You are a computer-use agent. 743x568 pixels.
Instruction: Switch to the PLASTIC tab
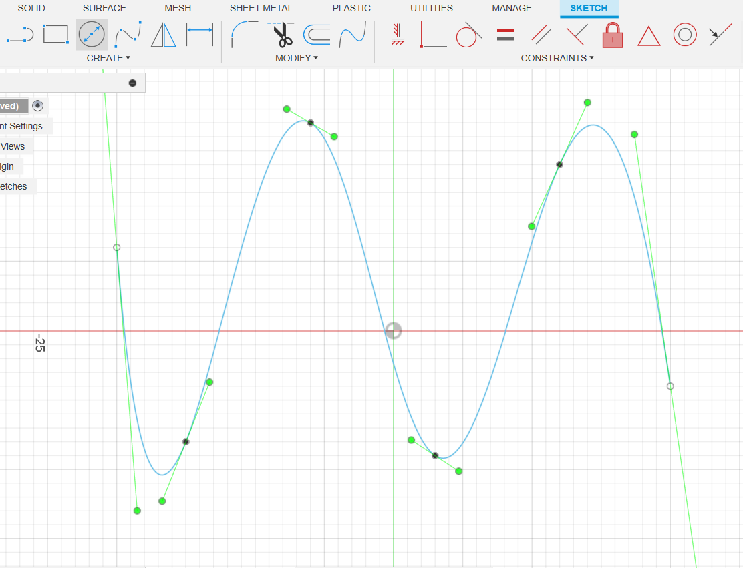pos(351,8)
